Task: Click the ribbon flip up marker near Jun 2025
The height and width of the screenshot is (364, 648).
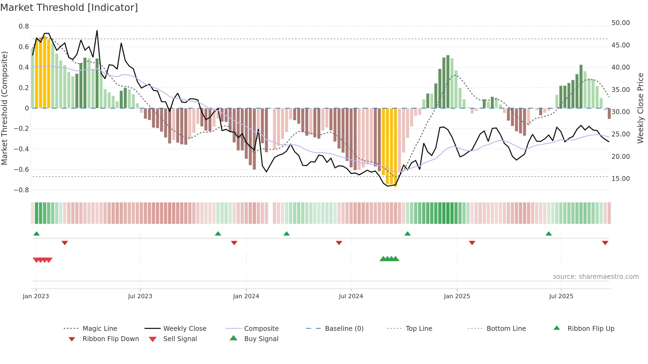Action: [x=549, y=233]
